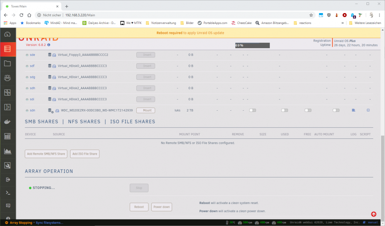Click the Power down button
Image resolution: width=385 pixels, height=226 pixels.
[162, 207]
